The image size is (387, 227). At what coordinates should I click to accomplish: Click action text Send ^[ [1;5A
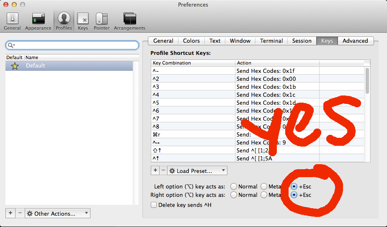coord(254,158)
